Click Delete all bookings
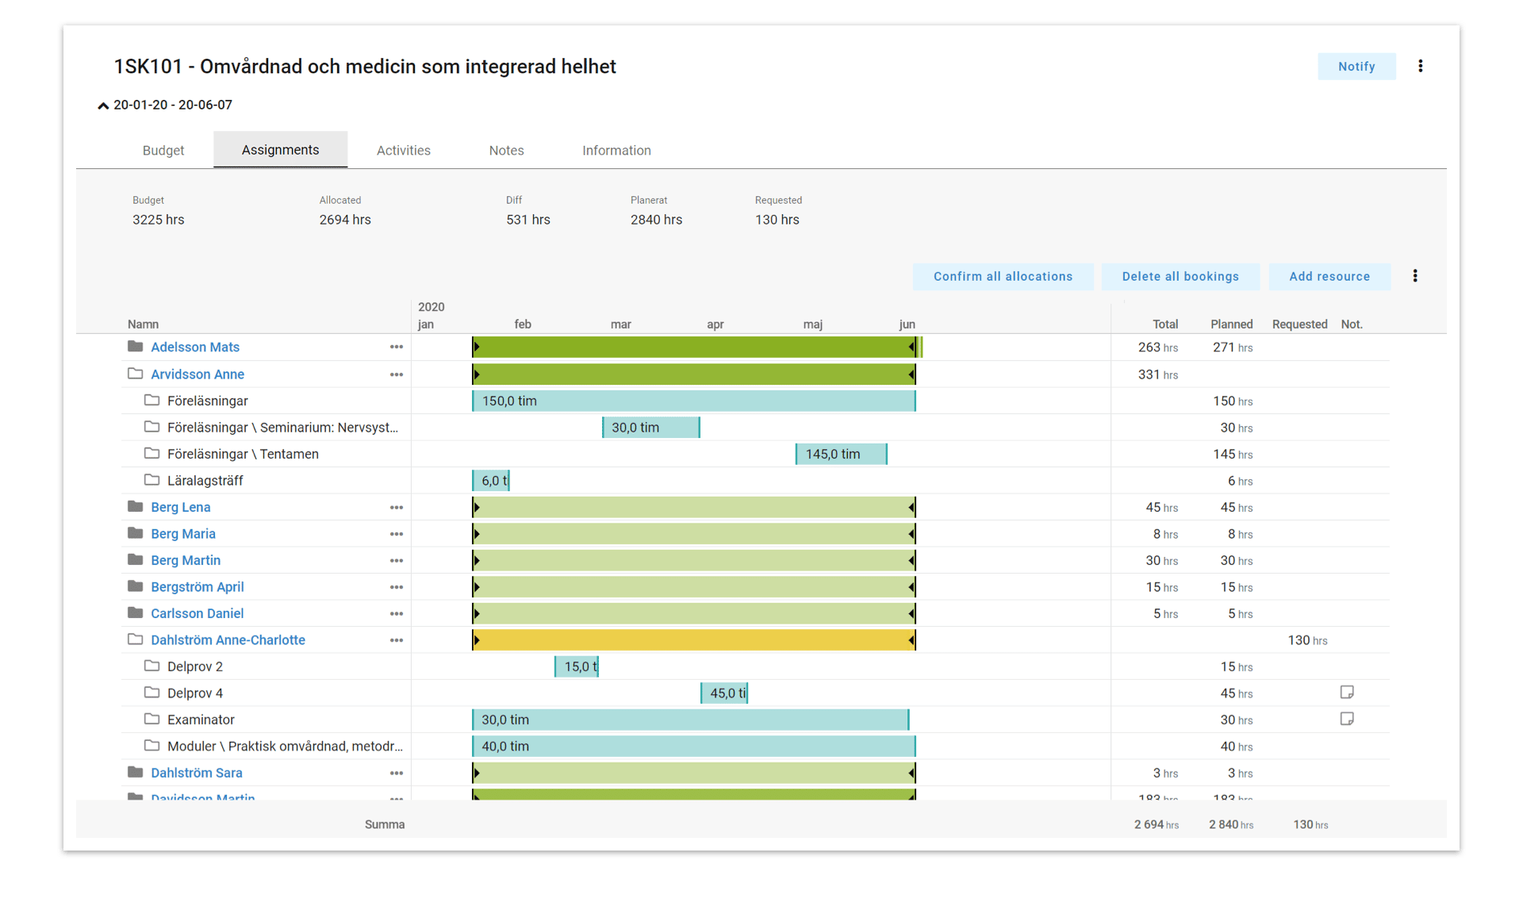Image resolution: width=1523 pixels, height=914 pixels. (1180, 276)
